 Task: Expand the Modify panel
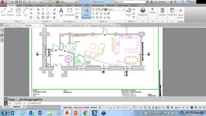46,21
